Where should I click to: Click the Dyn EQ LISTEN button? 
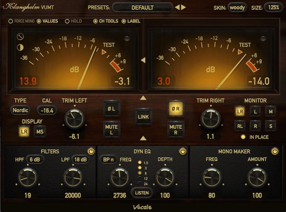(x=142, y=193)
